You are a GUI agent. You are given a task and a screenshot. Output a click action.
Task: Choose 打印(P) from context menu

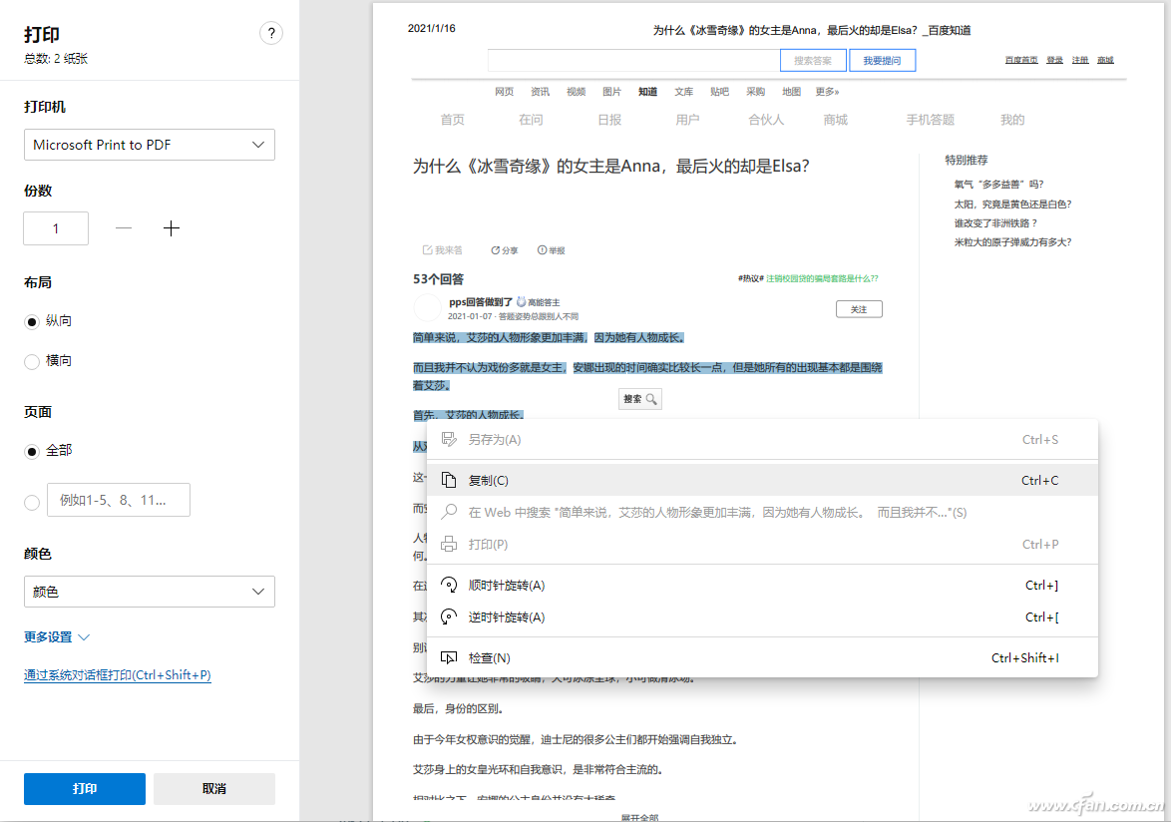point(762,545)
